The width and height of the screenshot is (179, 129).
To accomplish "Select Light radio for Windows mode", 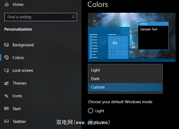I will pos(91,111).
